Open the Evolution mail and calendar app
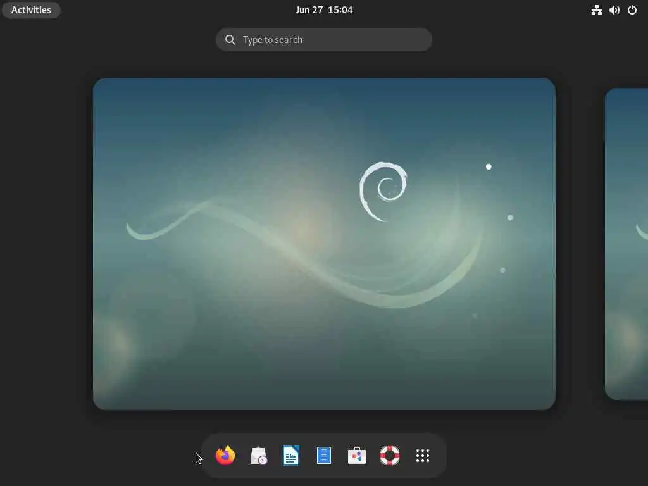 point(258,456)
